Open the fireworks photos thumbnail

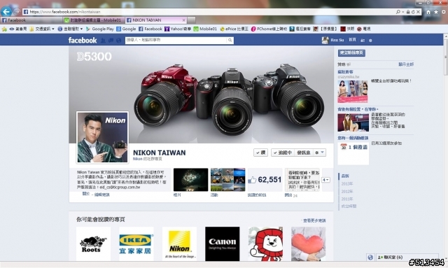coord(190,180)
